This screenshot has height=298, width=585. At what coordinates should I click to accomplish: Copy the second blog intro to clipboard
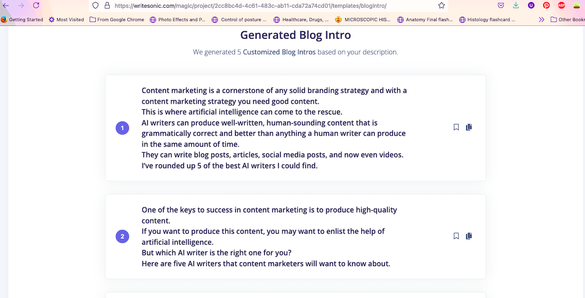point(469,236)
